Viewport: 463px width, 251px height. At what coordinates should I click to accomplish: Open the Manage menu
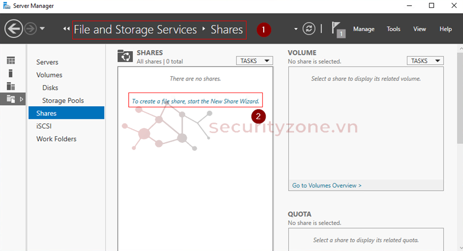pos(364,29)
